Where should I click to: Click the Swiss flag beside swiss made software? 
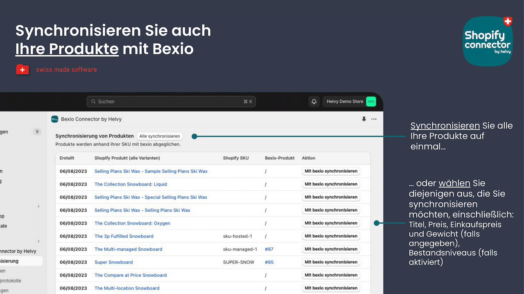tap(23, 70)
